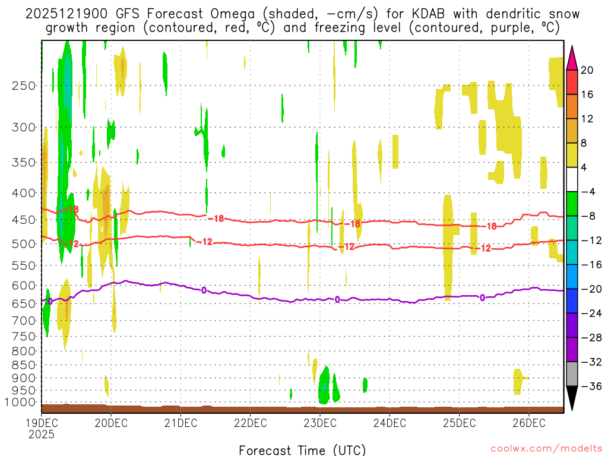Click the Forecast Time (UTC) axis title
Image resolution: width=608 pixels, height=456 pixels.
(302, 449)
